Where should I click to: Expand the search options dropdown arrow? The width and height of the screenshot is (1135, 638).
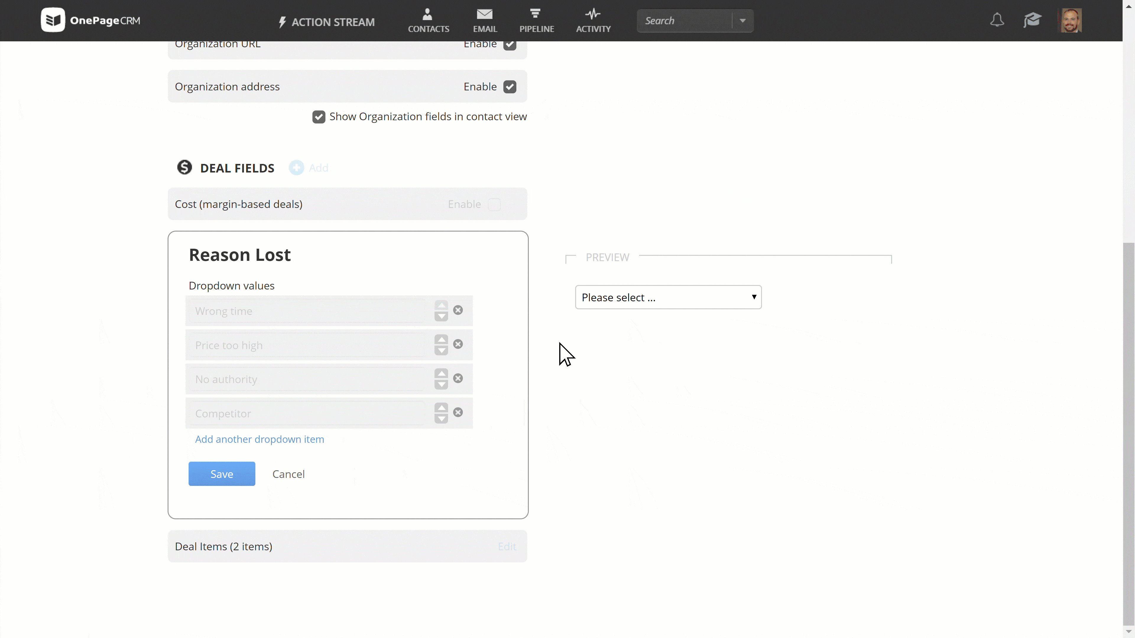tap(742, 21)
